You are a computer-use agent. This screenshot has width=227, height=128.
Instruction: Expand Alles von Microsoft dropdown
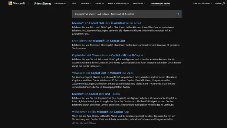coord(202,3)
